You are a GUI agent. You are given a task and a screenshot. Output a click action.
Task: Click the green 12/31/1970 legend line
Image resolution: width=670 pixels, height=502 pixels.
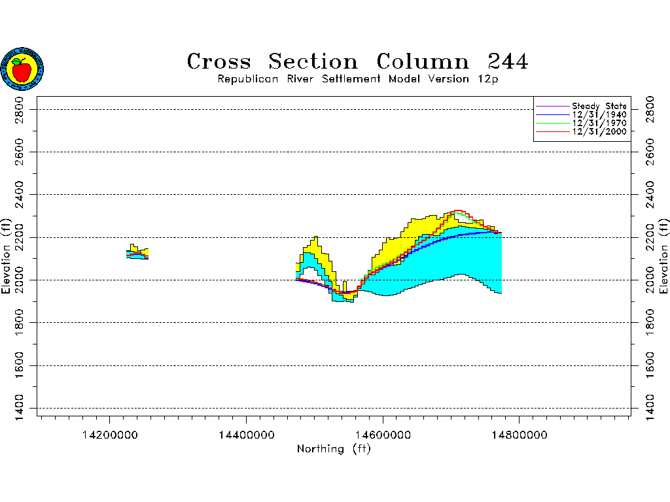[552, 123]
